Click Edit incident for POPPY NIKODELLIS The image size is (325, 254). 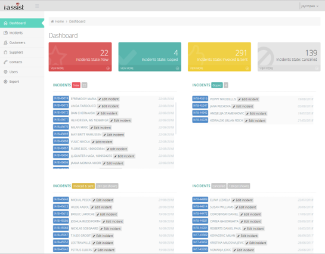248,99
